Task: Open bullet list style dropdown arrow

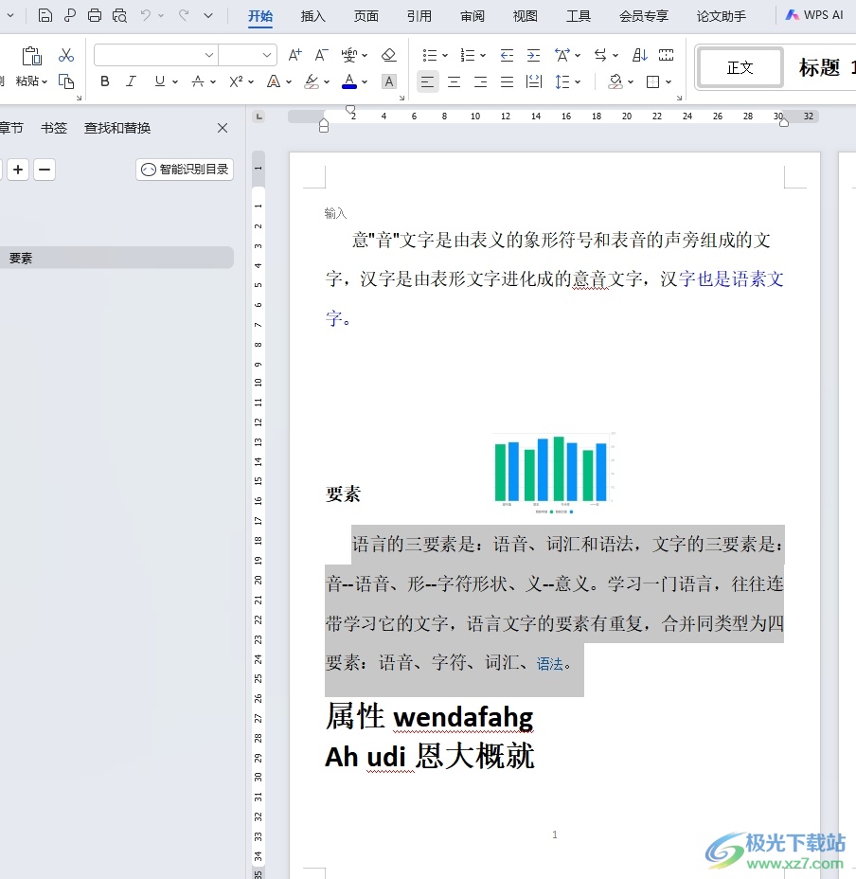Action: (445, 55)
